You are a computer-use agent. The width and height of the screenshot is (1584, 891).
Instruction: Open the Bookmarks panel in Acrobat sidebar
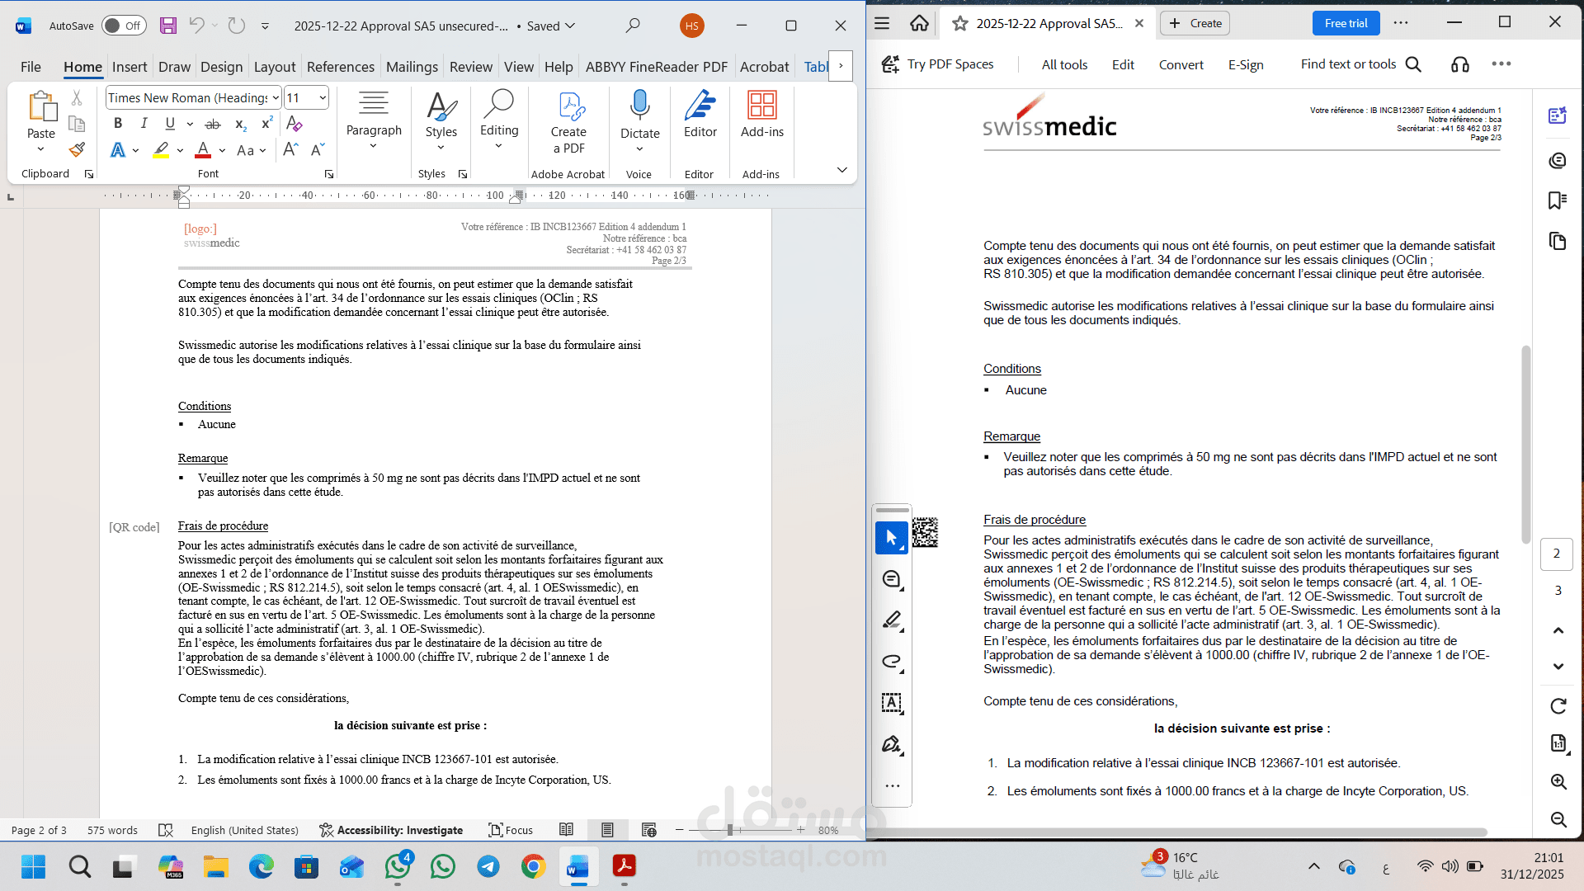tap(1558, 200)
